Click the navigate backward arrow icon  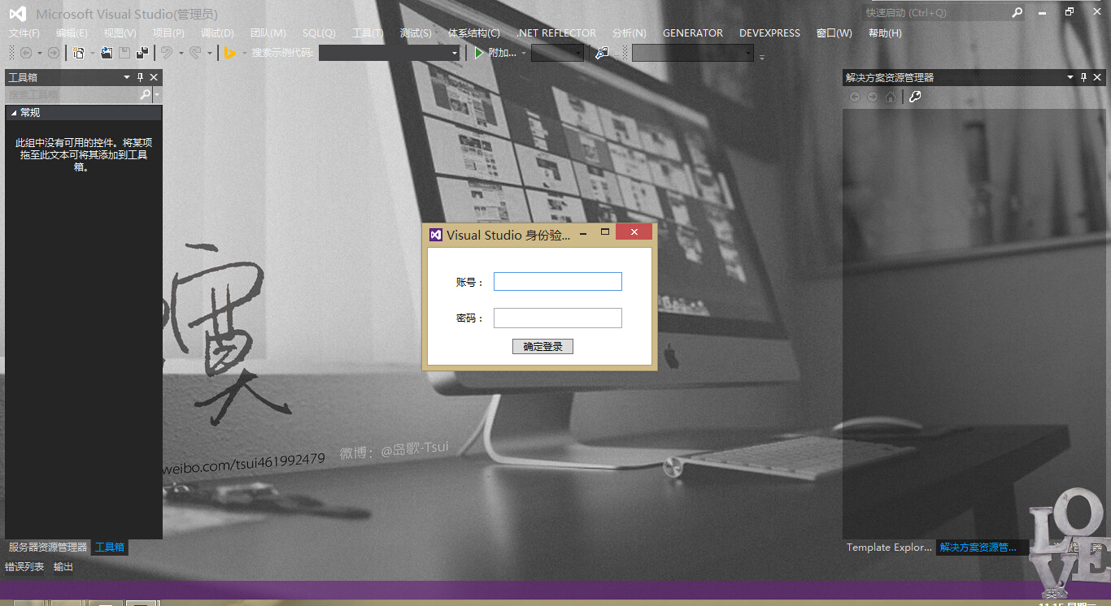[26, 53]
